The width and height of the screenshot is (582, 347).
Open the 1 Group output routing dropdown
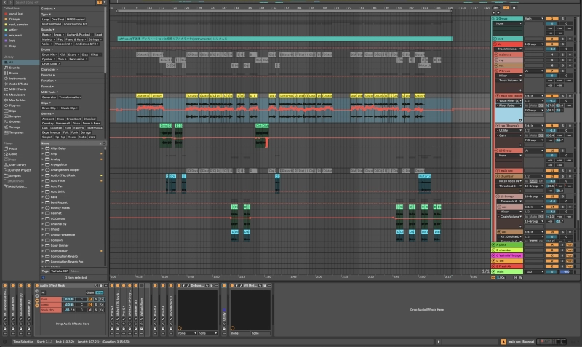coord(533,19)
